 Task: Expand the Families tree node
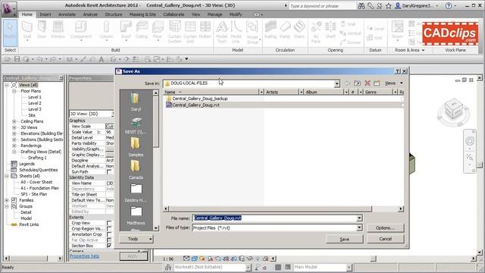pyautogui.click(x=7, y=200)
